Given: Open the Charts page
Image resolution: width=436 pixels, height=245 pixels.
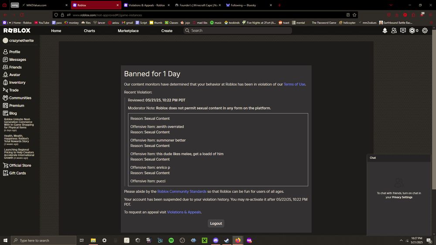Looking at the screenshot, I should tap(89, 31).
